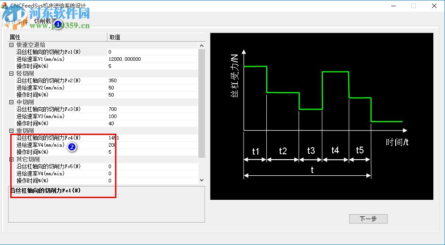Click the 属性 column header
Viewport: 445px width, 245px height.
pyautogui.click(x=57, y=37)
